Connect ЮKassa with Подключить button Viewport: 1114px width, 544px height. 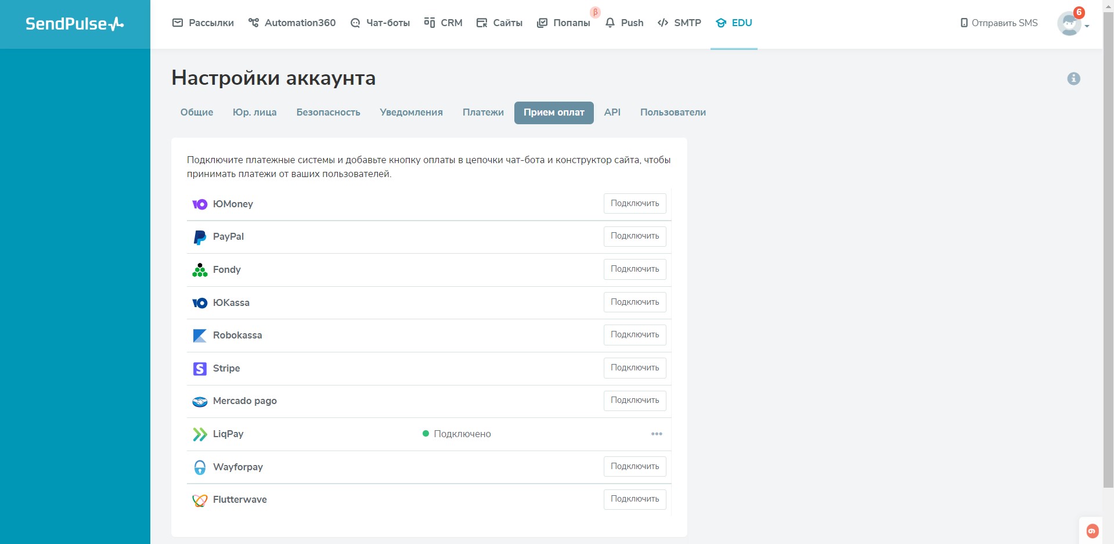click(x=635, y=302)
